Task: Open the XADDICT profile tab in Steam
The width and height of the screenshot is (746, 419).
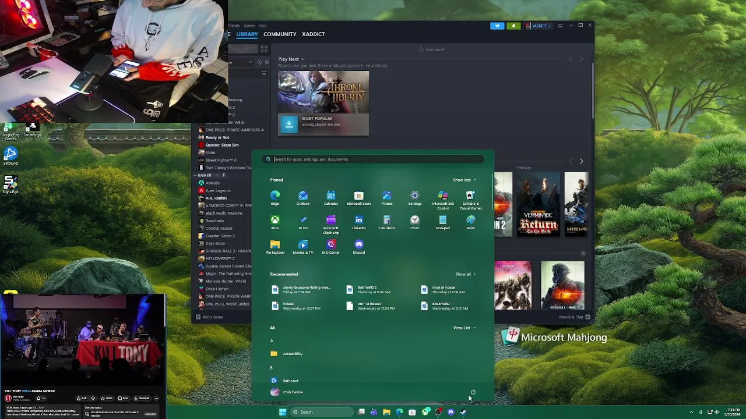Action: coord(314,34)
